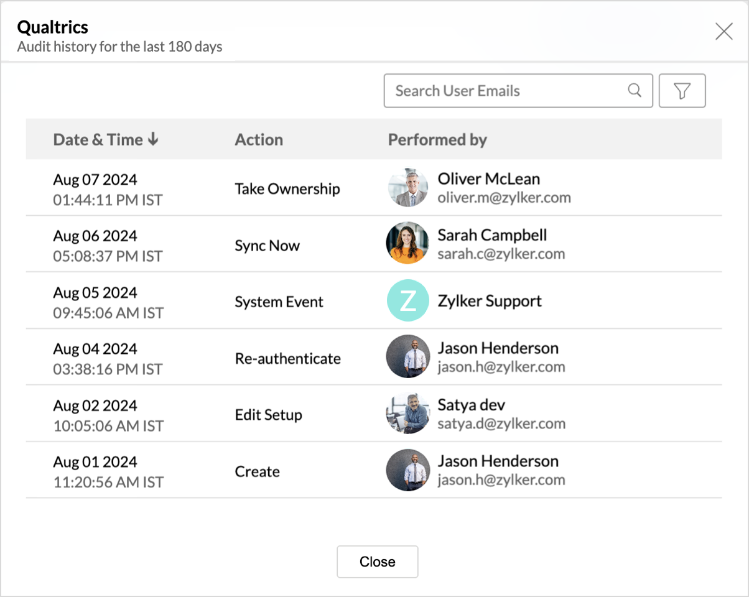Click the Aug 07 2024 date
The image size is (749, 597).
pyautogui.click(x=95, y=179)
